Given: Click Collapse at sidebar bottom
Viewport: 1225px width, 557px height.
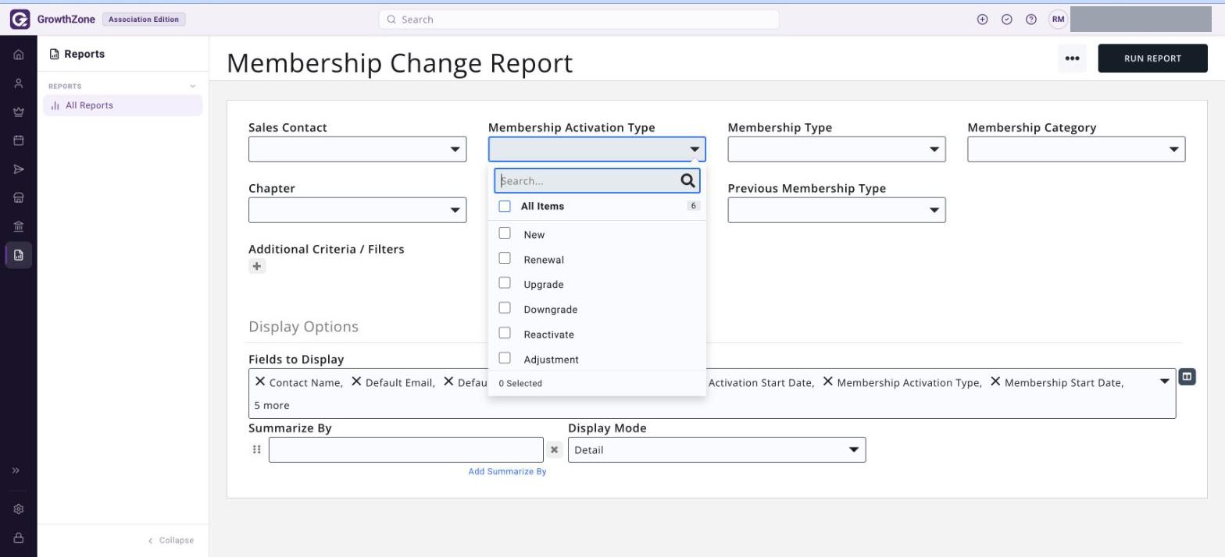Looking at the screenshot, I should (x=171, y=540).
